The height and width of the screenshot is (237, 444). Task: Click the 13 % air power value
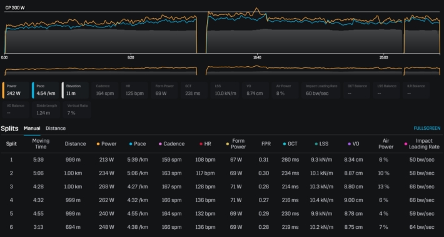pyautogui.click(x=383, y=186)
